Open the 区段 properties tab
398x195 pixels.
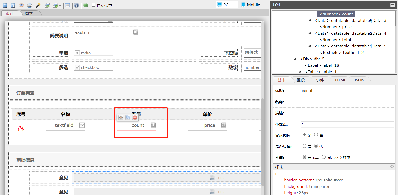[301, 80]
